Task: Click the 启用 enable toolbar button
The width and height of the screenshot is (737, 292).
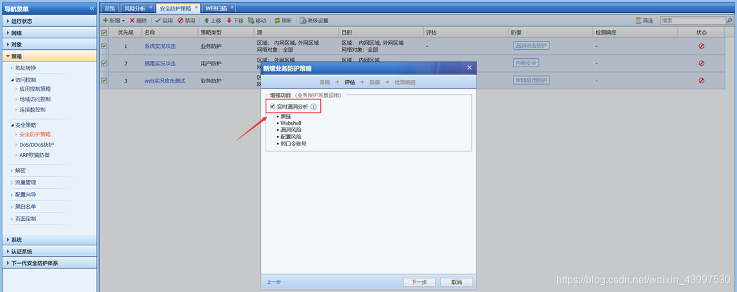Action: point(164,20)
